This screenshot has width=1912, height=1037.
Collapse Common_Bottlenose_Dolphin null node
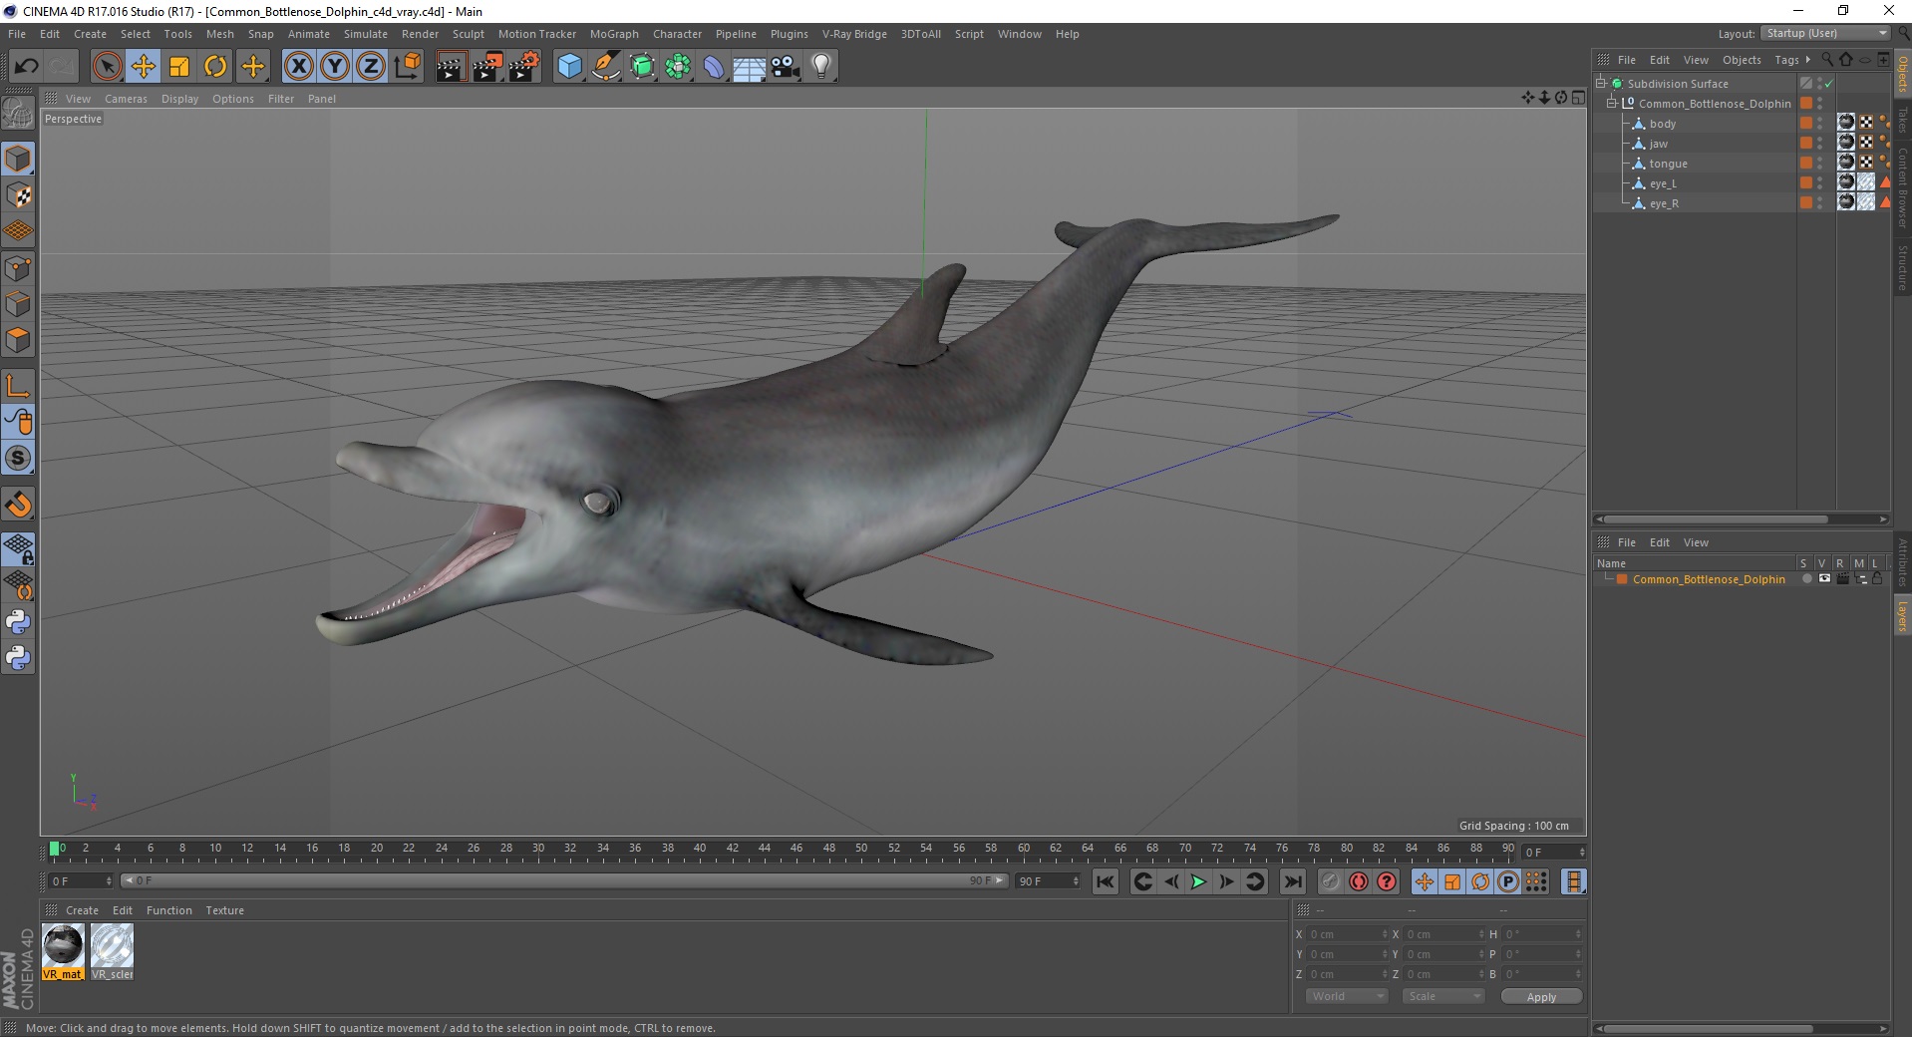[1611, 103]
